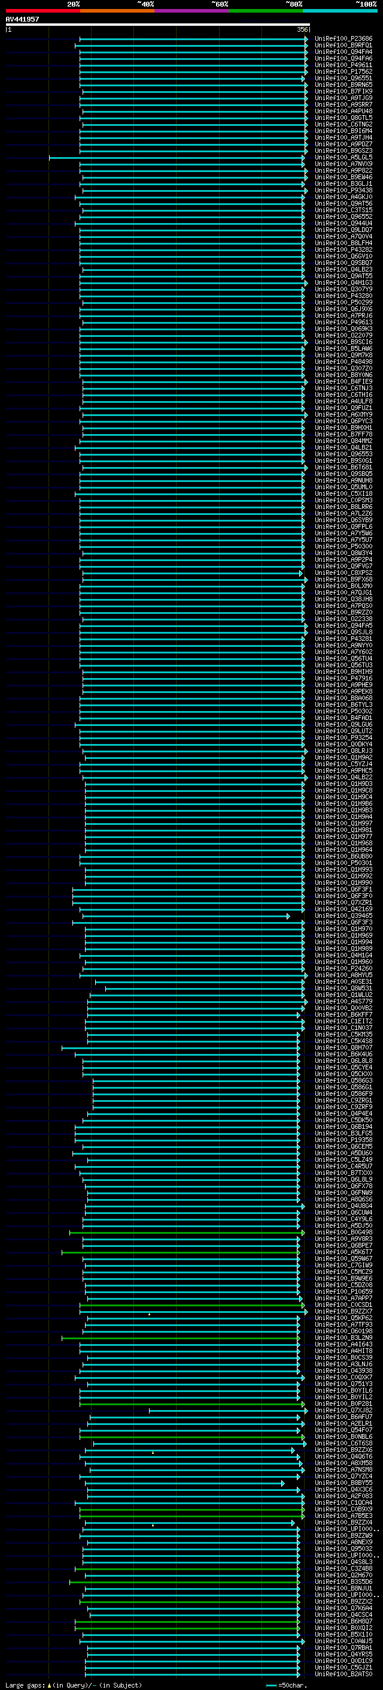Screen dimensions: 383x1690
Task: Open hit UniRef100_P49611
Action: [344, 65]
